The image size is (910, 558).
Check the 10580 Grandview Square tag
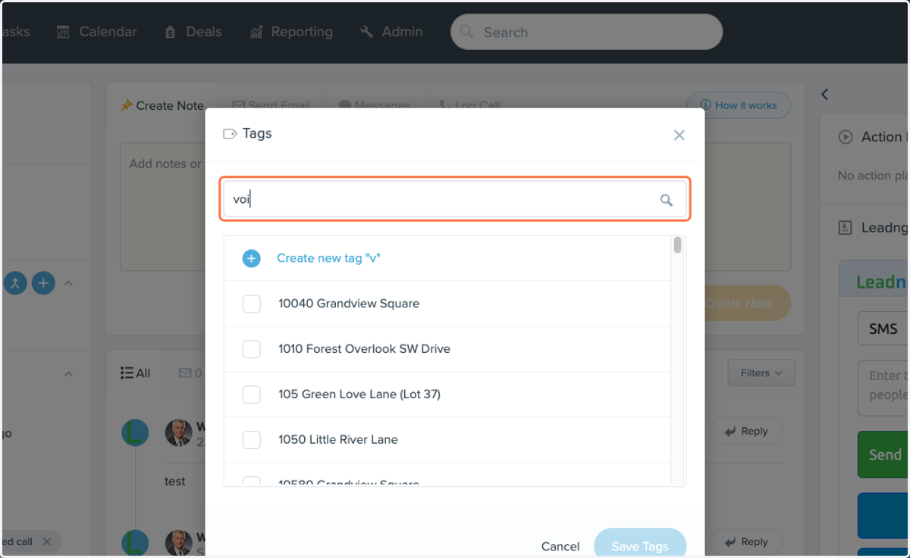(x=251, y=482)
